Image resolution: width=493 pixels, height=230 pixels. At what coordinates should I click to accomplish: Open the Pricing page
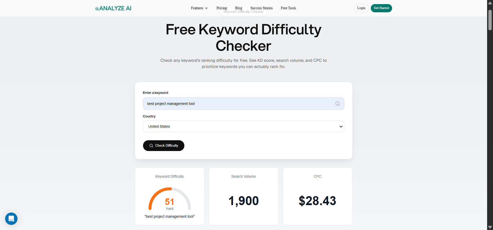click(x=222, y=8)
